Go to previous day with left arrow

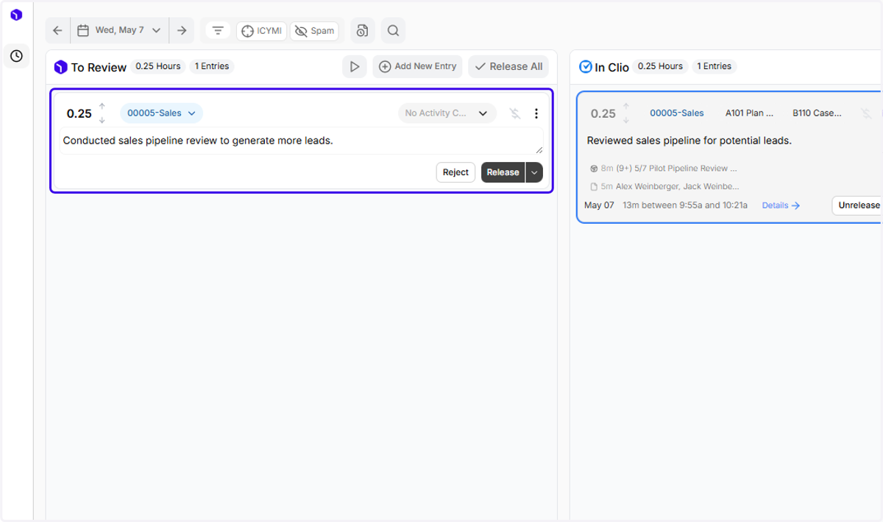pos(57,30)
